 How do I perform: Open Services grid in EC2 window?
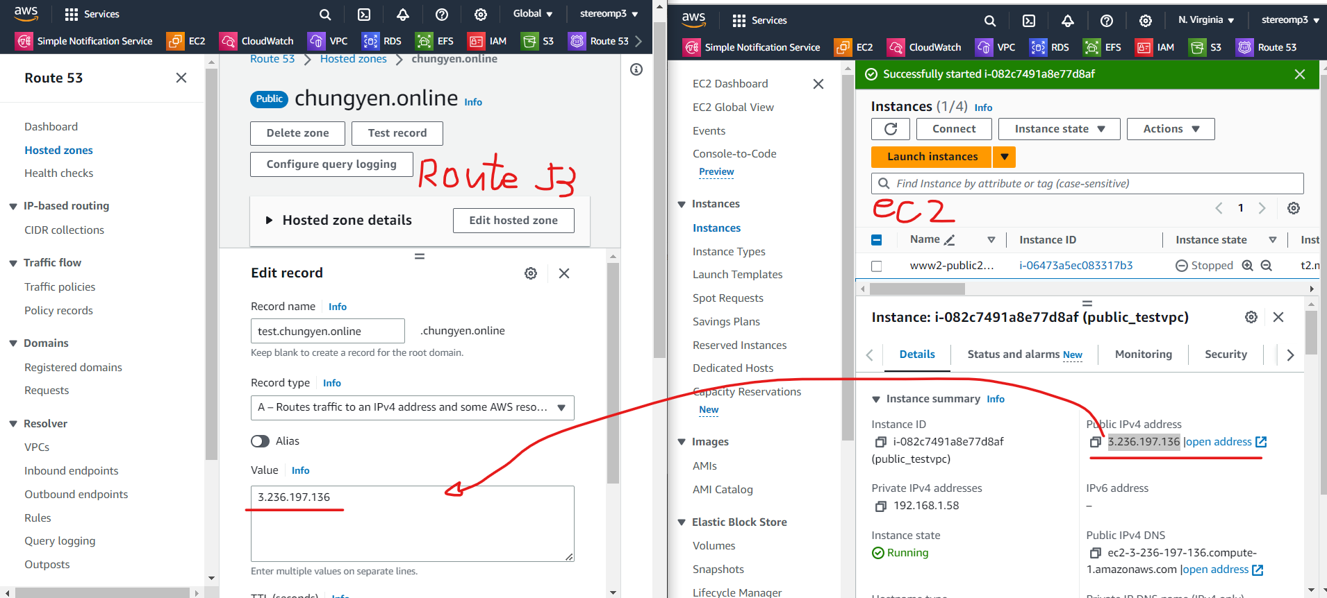759,20
